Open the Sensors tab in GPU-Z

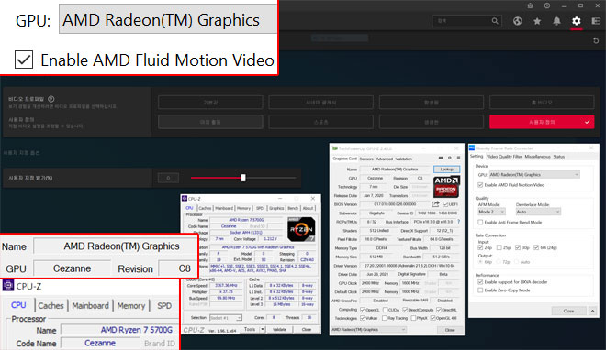point(366,159)
